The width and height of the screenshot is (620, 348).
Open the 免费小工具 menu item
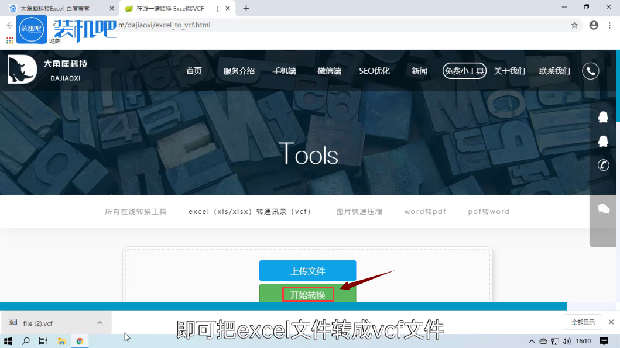point(464,70)
